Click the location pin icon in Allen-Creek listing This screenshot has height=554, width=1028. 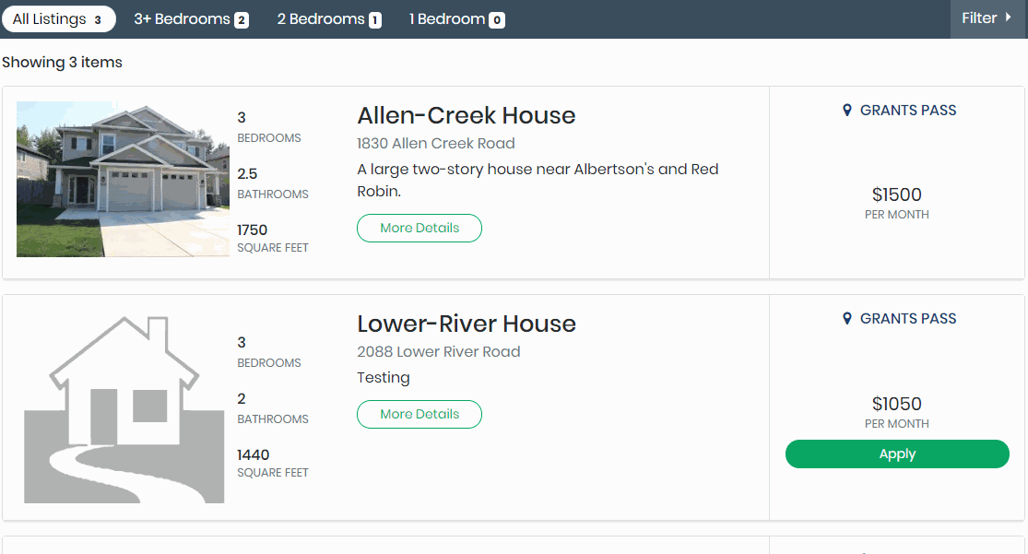[847, 111]
